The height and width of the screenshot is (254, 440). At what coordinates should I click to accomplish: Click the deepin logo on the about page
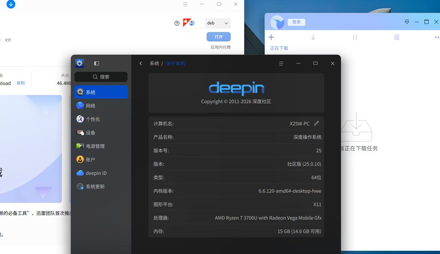tap(236, 88)
